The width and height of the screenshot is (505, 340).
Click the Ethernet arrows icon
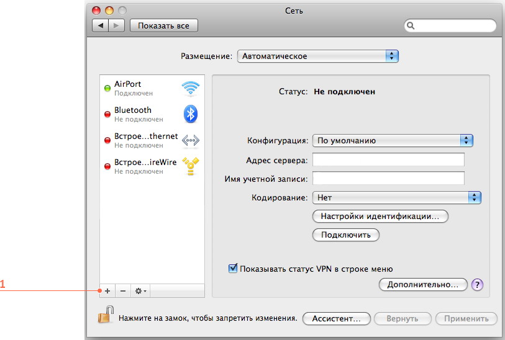click(x=191, y=140)
